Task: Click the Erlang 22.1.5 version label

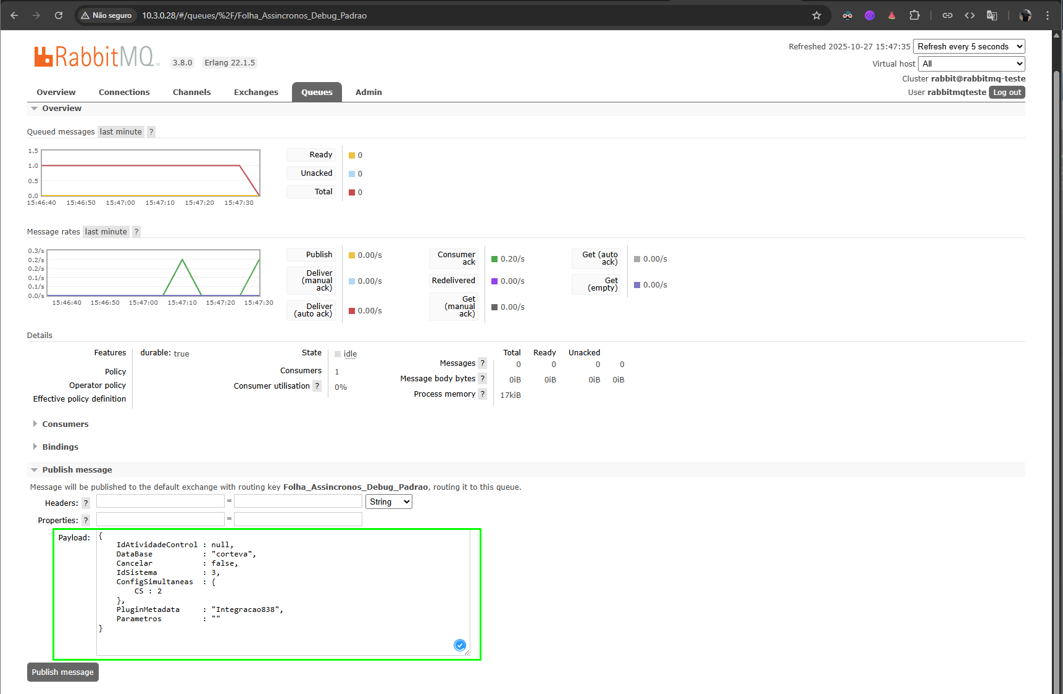Action: pos(230,62)
